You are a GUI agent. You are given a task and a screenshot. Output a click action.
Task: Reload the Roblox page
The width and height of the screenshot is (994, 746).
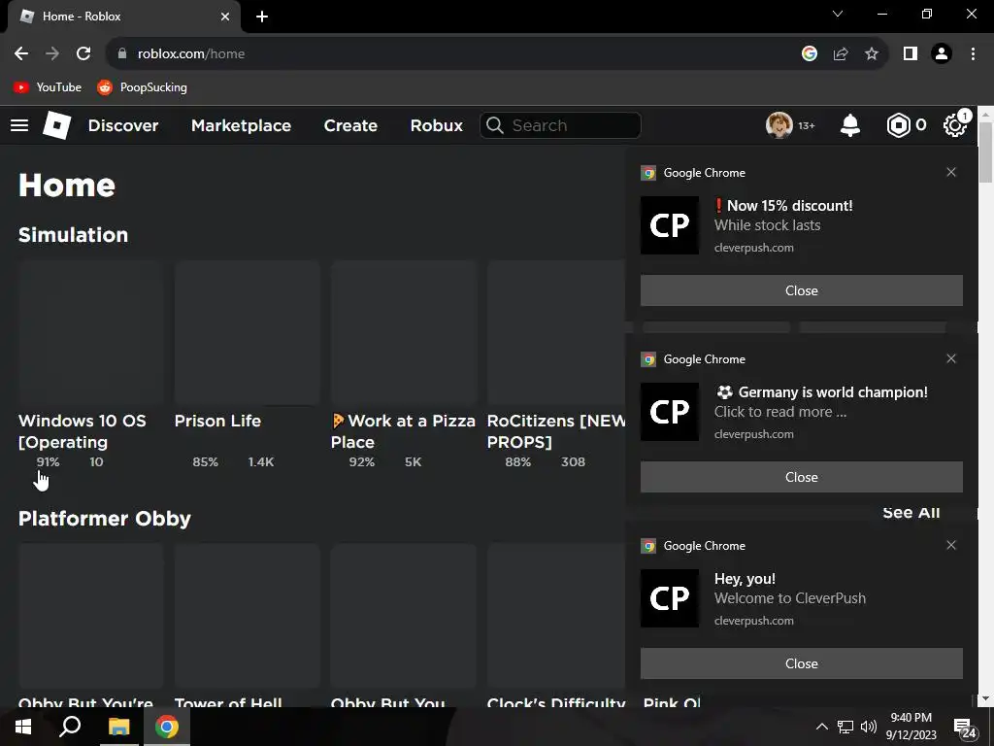pos(83,53)
